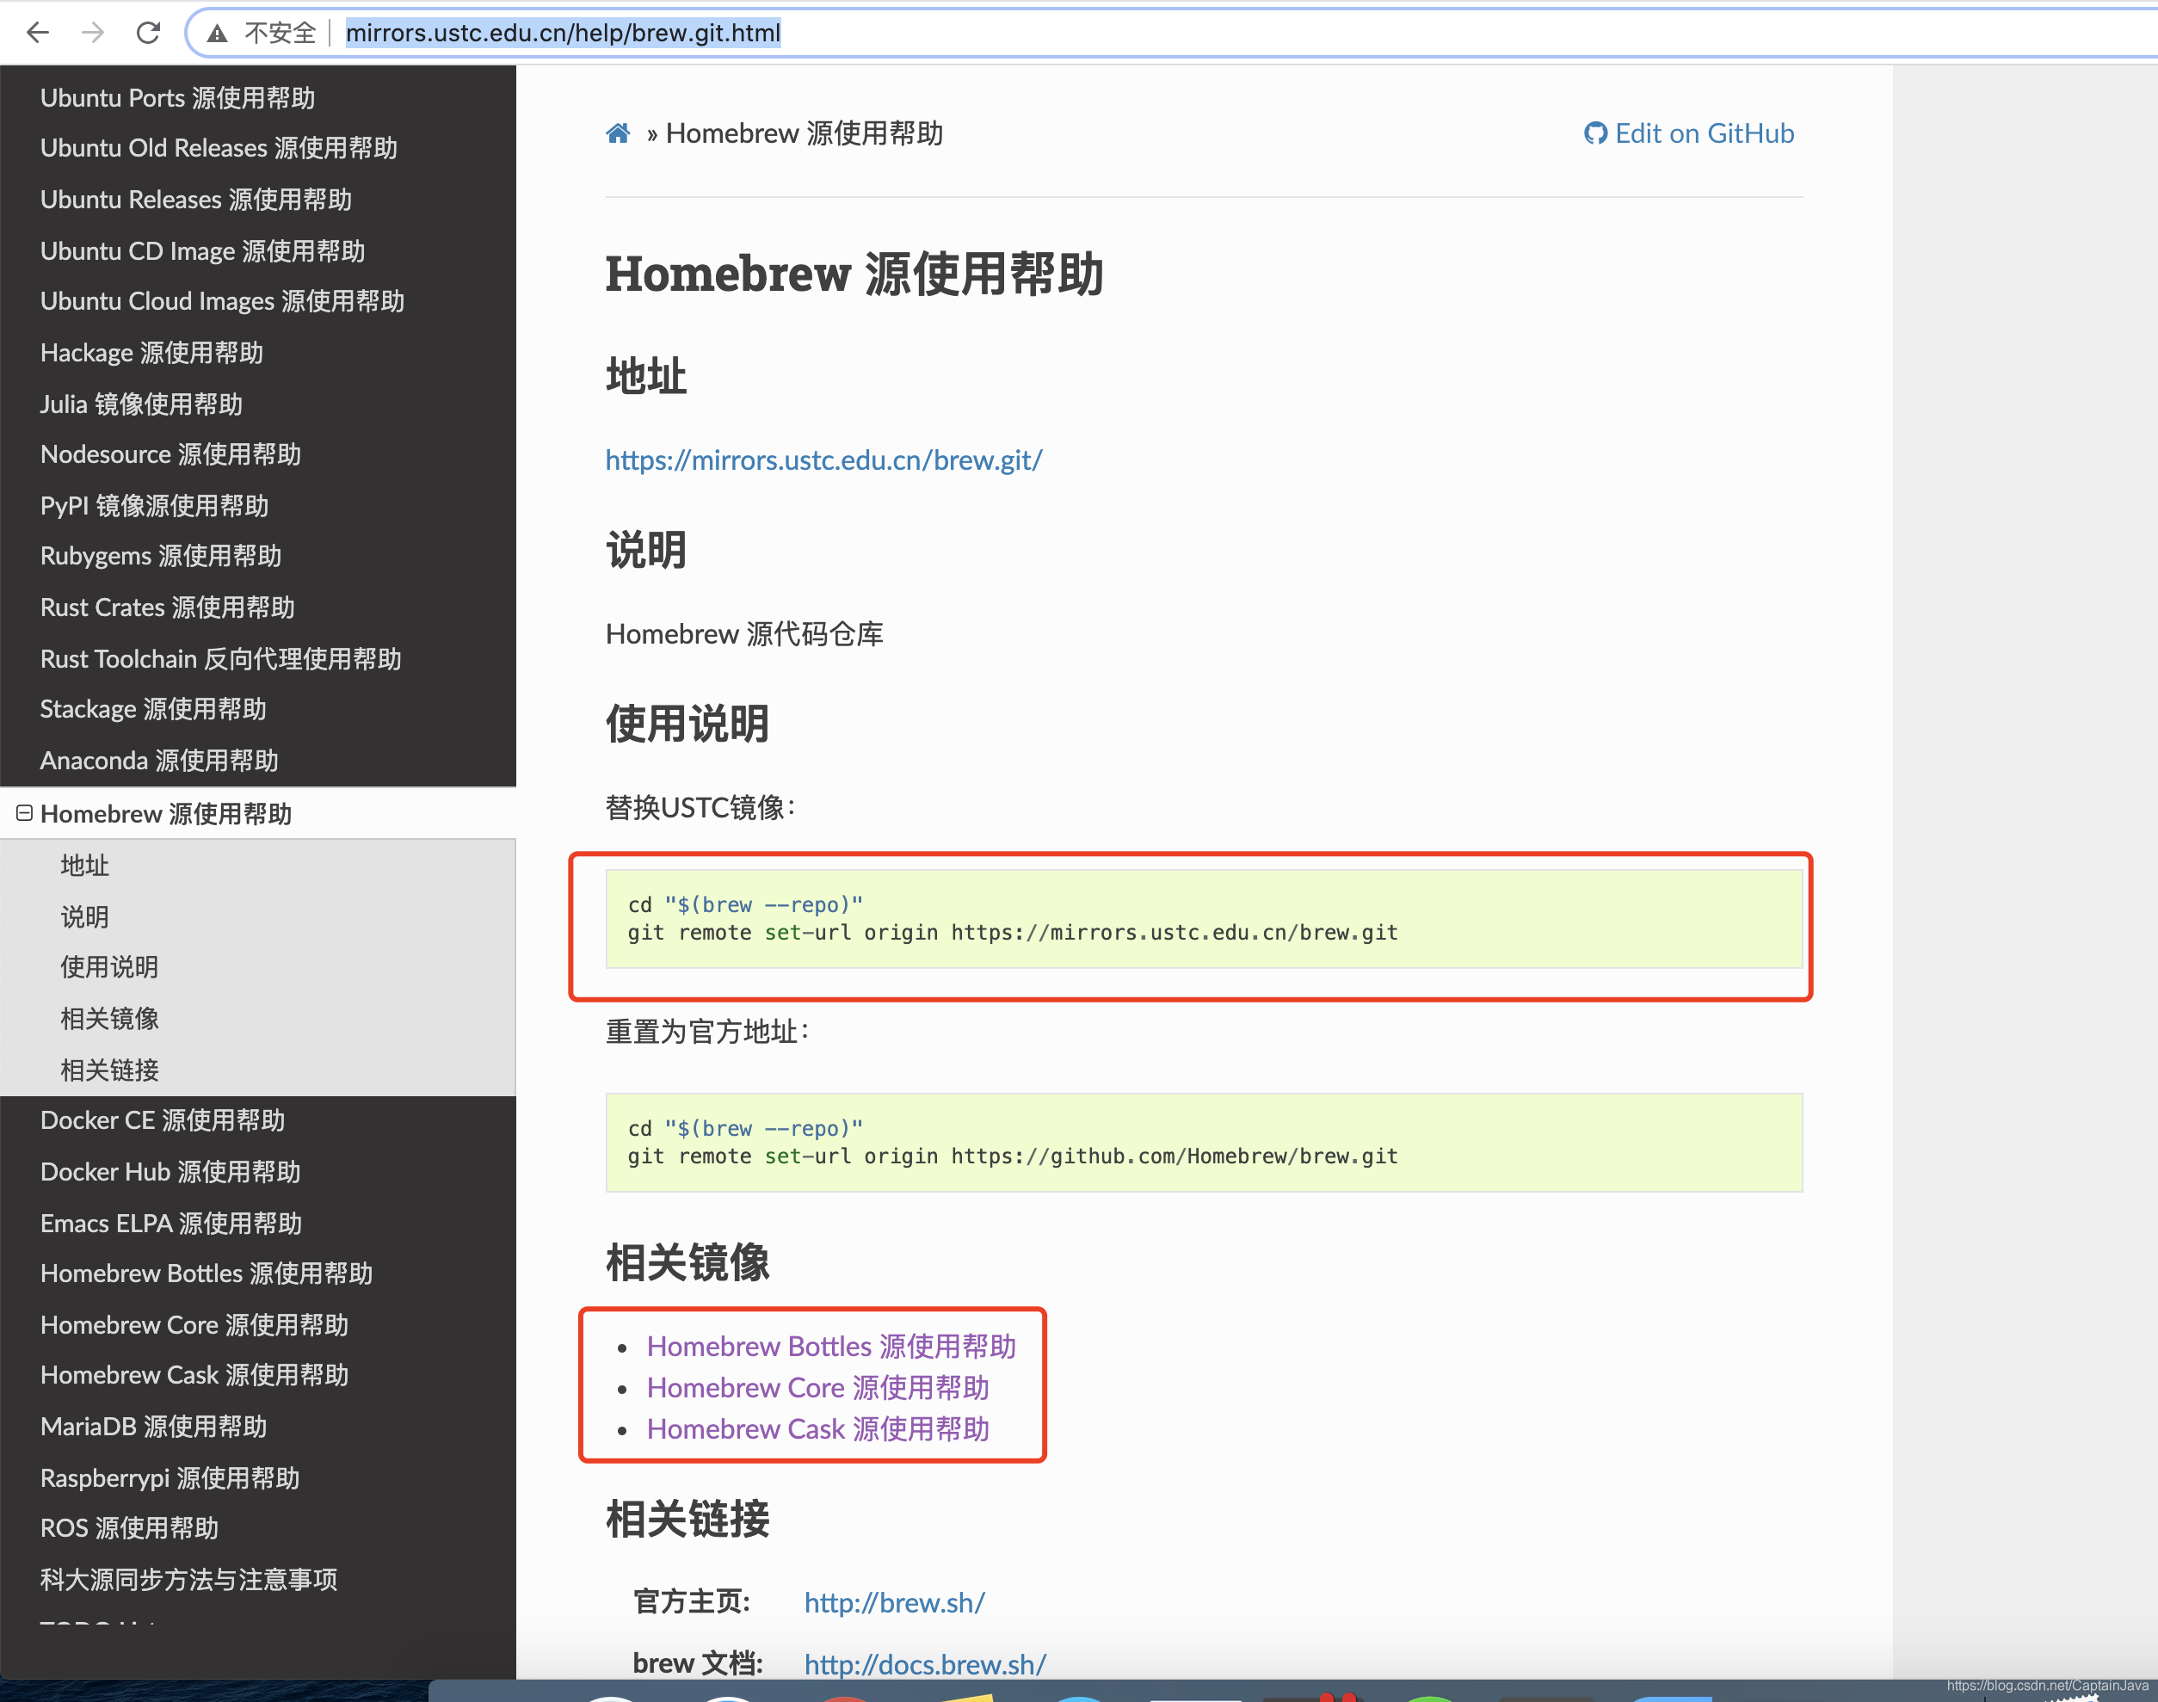Reload the page with refresh icon
The image size is (2158, 1702).
tap(149, 33)
